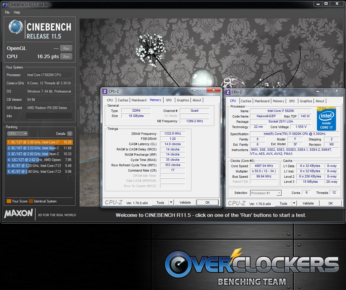Switch to Caches tab in left CPU-Z window
This screenshot has height=290, width=346.
(x=123, y=100)
